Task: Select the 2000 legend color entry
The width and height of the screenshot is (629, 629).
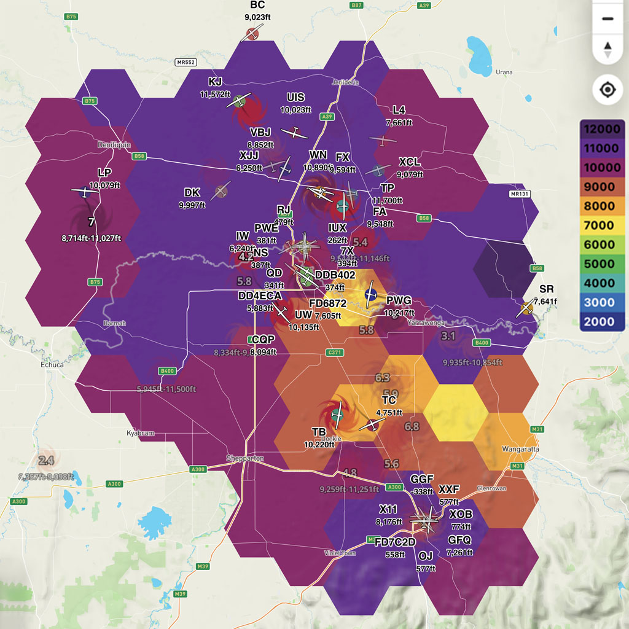Action: [601, 321]
